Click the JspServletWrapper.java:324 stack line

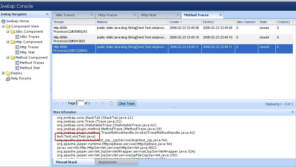126,151
